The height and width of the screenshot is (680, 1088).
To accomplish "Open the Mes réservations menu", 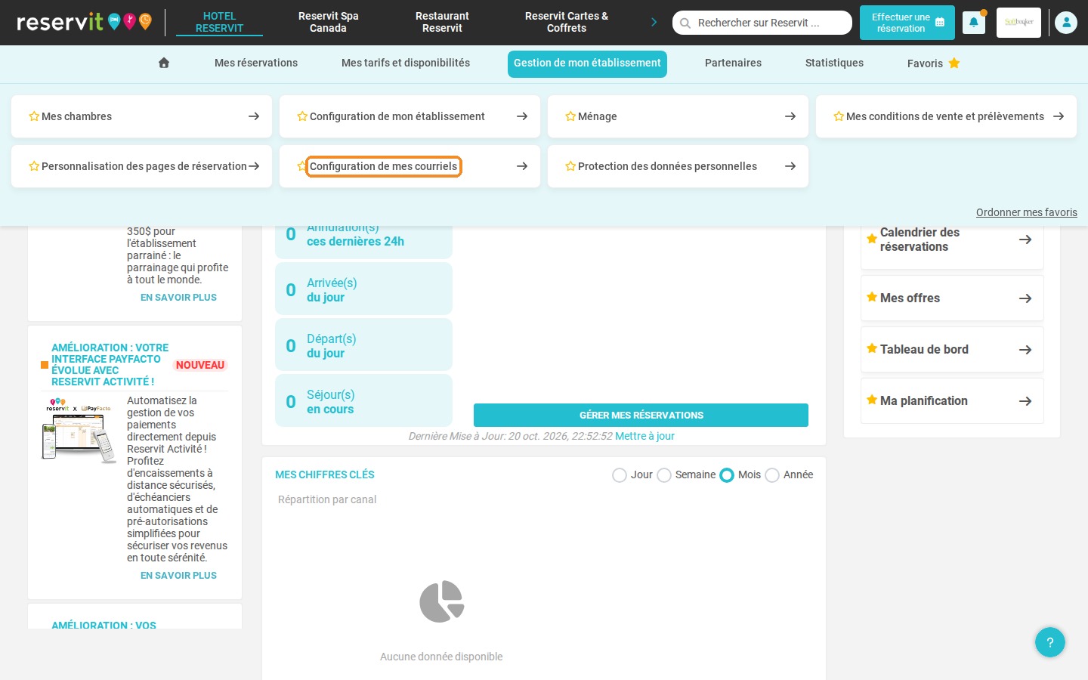I will pos(256,63).
